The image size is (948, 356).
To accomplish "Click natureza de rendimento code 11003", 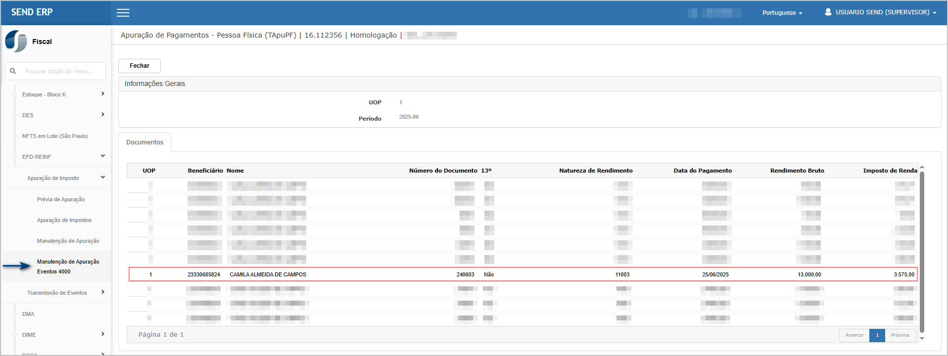I will (622, 274).
